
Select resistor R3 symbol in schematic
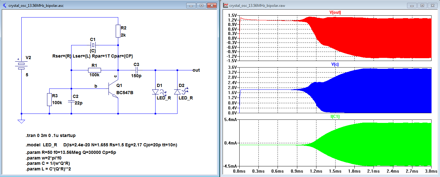(49, 99)
